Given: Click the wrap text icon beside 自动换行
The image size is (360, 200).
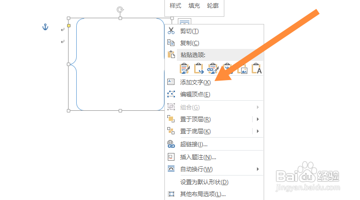Looking at the screenshot, I should [171, 169].
